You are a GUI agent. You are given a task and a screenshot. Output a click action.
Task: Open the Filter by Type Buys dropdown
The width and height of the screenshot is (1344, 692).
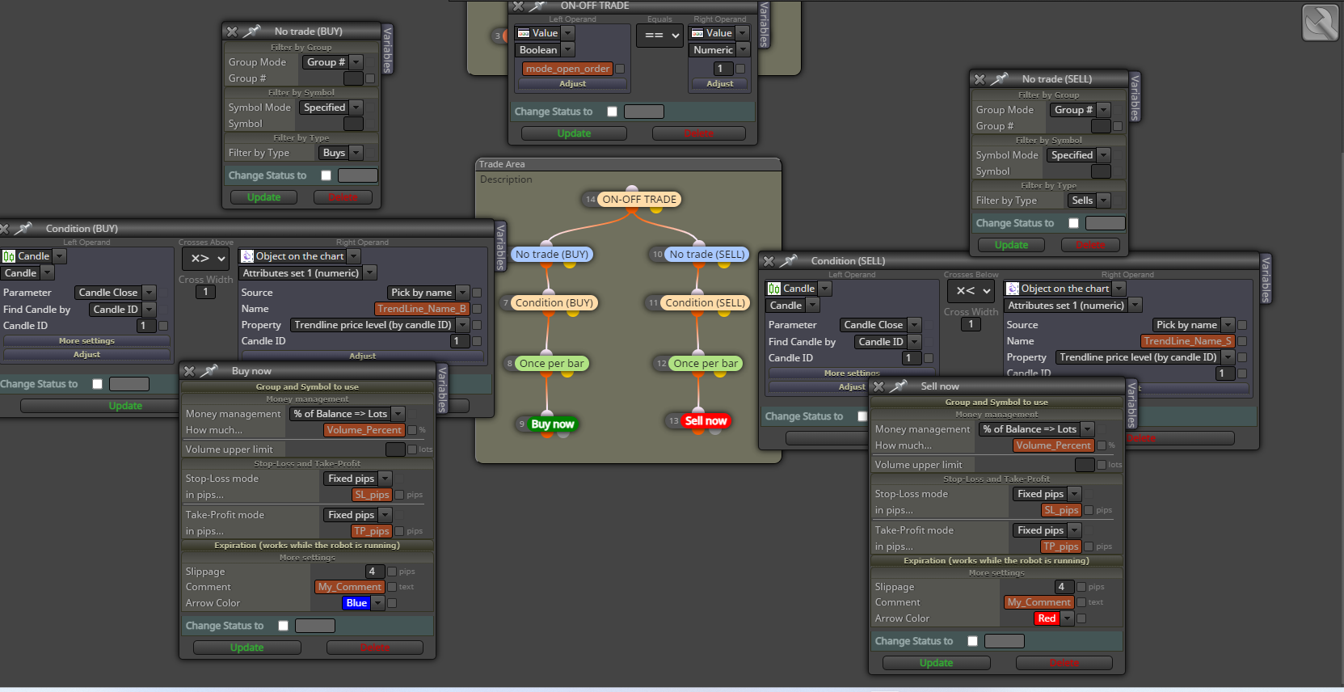click(x=341, y=153)
